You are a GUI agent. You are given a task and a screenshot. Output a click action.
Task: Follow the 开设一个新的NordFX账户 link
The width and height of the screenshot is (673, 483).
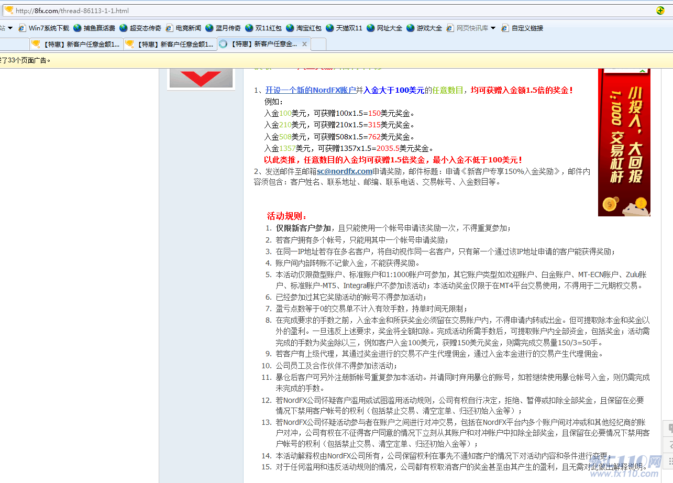311,90
